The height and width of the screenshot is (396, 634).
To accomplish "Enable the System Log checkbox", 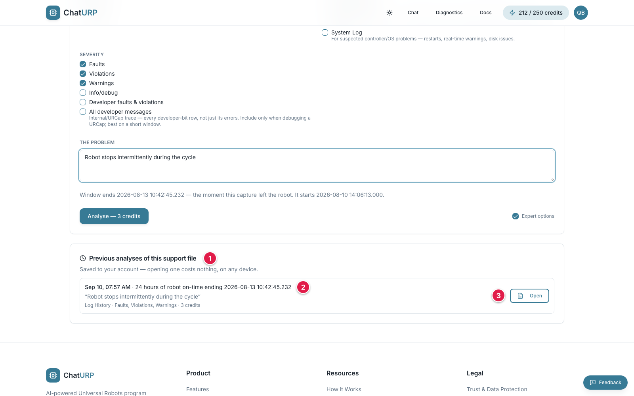I will [x=325, y=32].
